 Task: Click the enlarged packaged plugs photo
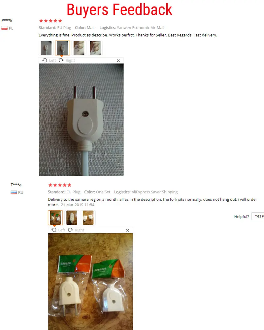tap(90, 281)
